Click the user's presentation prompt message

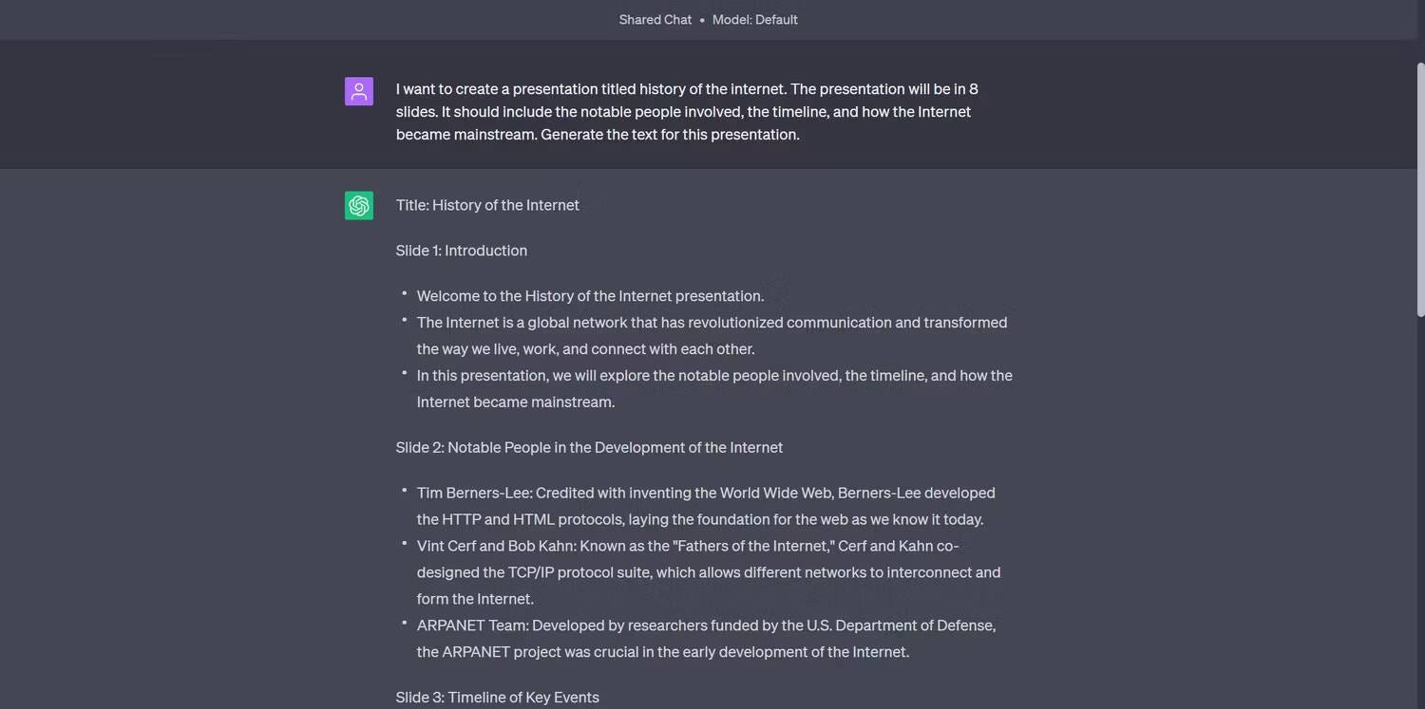pos(687,111)
